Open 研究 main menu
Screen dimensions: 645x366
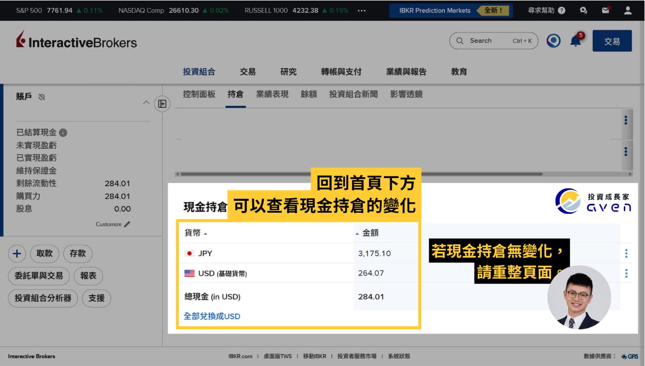coord(288,72)
